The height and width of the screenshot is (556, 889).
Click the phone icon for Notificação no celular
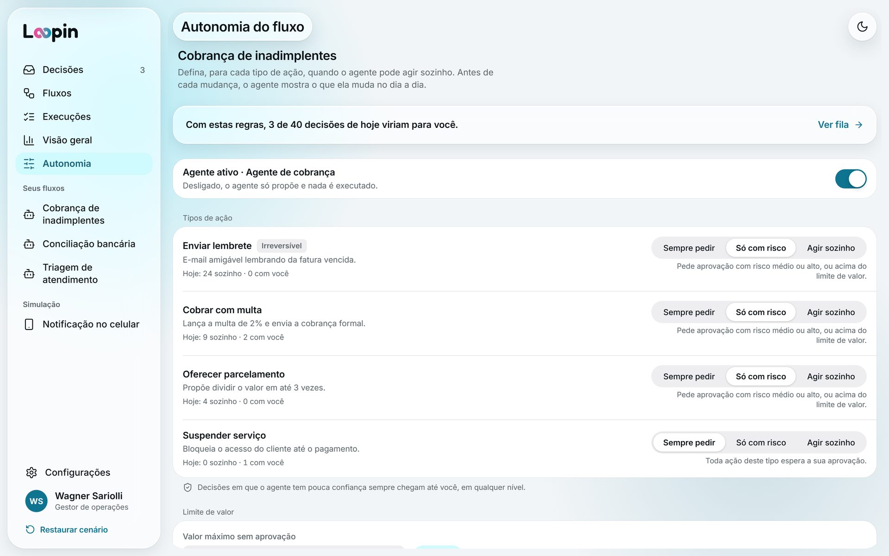pyautogui.click(x=29, y=324)
